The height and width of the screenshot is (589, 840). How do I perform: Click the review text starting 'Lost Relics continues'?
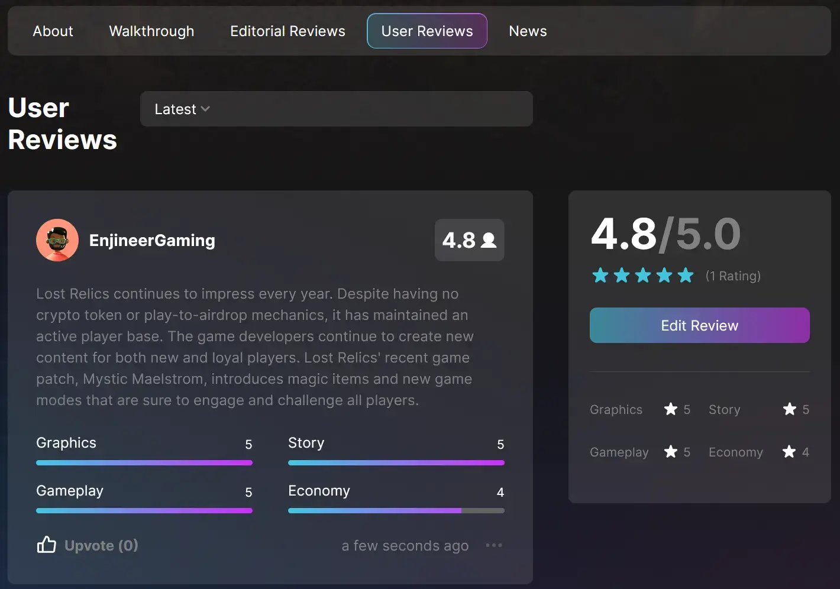pyautogui.click(x=255, y=347)
